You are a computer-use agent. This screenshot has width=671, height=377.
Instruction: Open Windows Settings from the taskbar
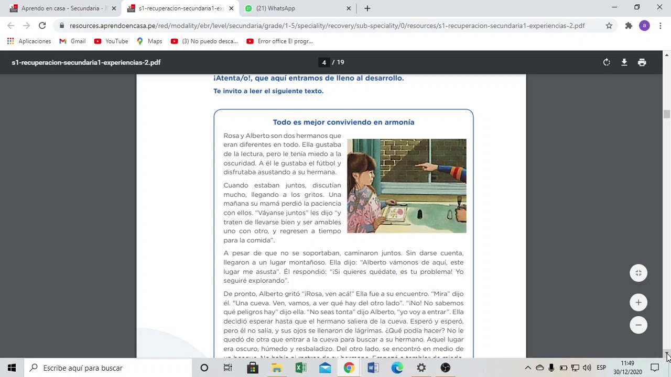tap(421, 368)
